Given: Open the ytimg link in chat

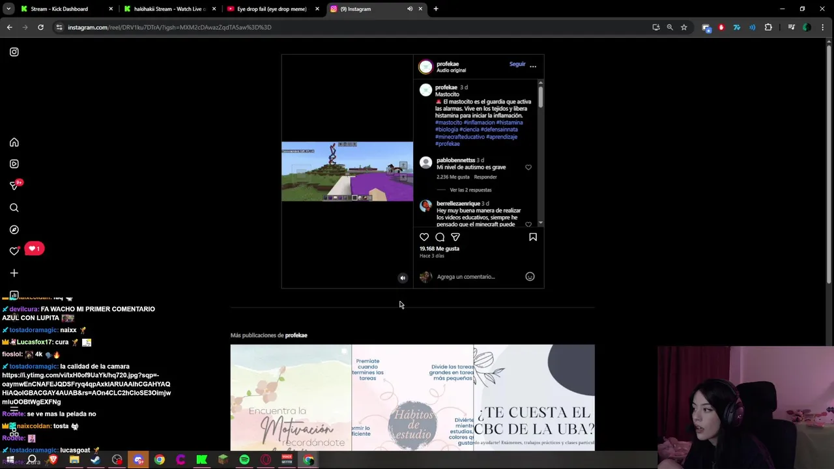Looking at the screenshot, I should pos(86,389).
